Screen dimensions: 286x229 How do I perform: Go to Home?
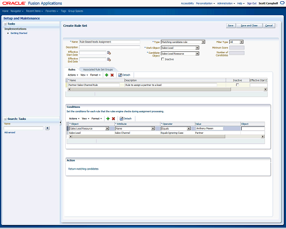[x=5, y=11]
